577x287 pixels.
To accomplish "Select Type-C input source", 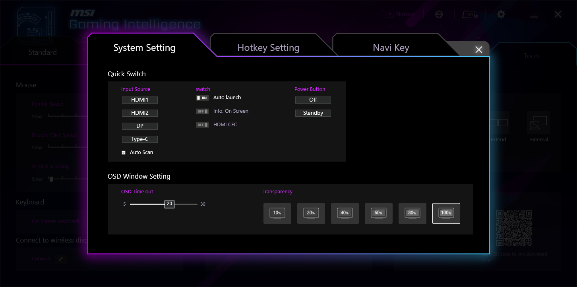I will click(x=140, y=139).
